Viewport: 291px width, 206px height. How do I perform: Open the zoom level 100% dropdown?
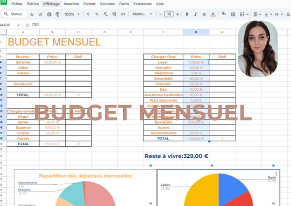[x=72, y=14]
